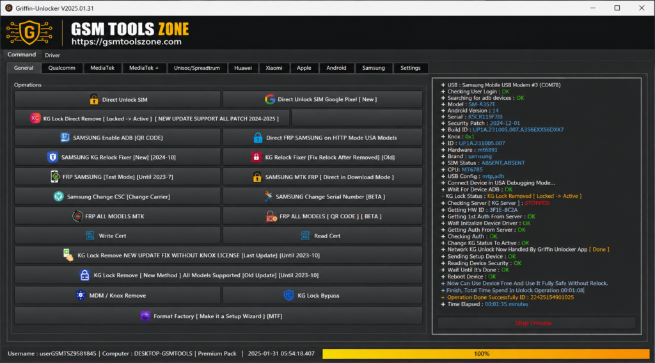
Task: Click the Computer : DESKTOP-GSMTOOLS status text
Action: 147,353
